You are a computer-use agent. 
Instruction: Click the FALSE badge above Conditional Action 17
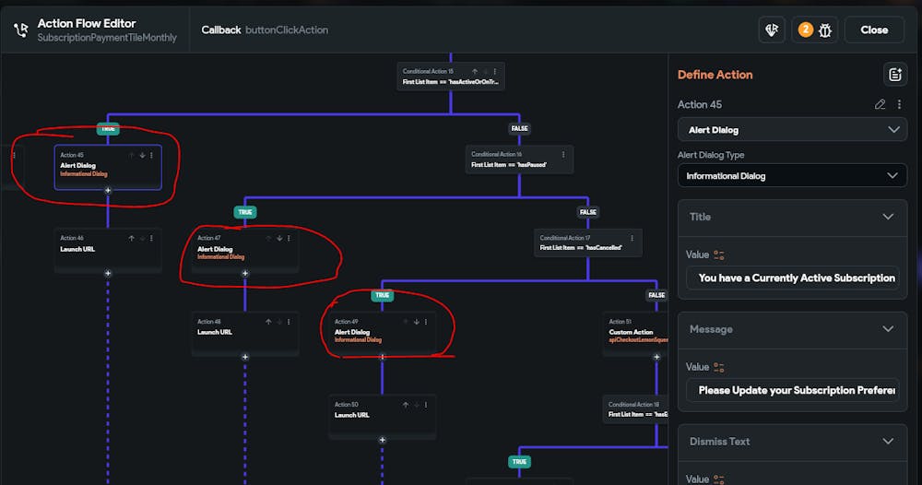click(588, 212)
